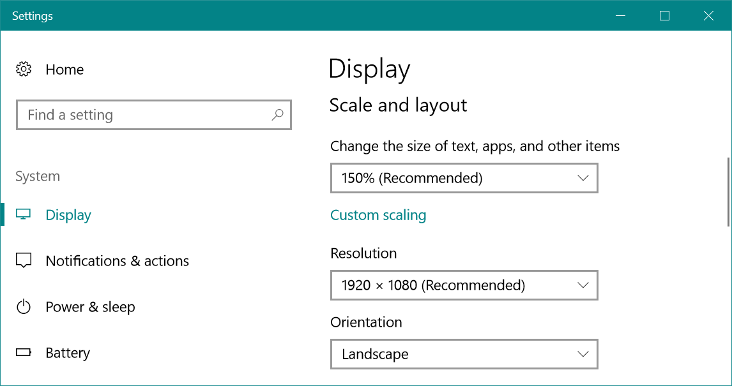Click the Notifications speech bubble icon

pyautogui.click(x=24, y=261)
